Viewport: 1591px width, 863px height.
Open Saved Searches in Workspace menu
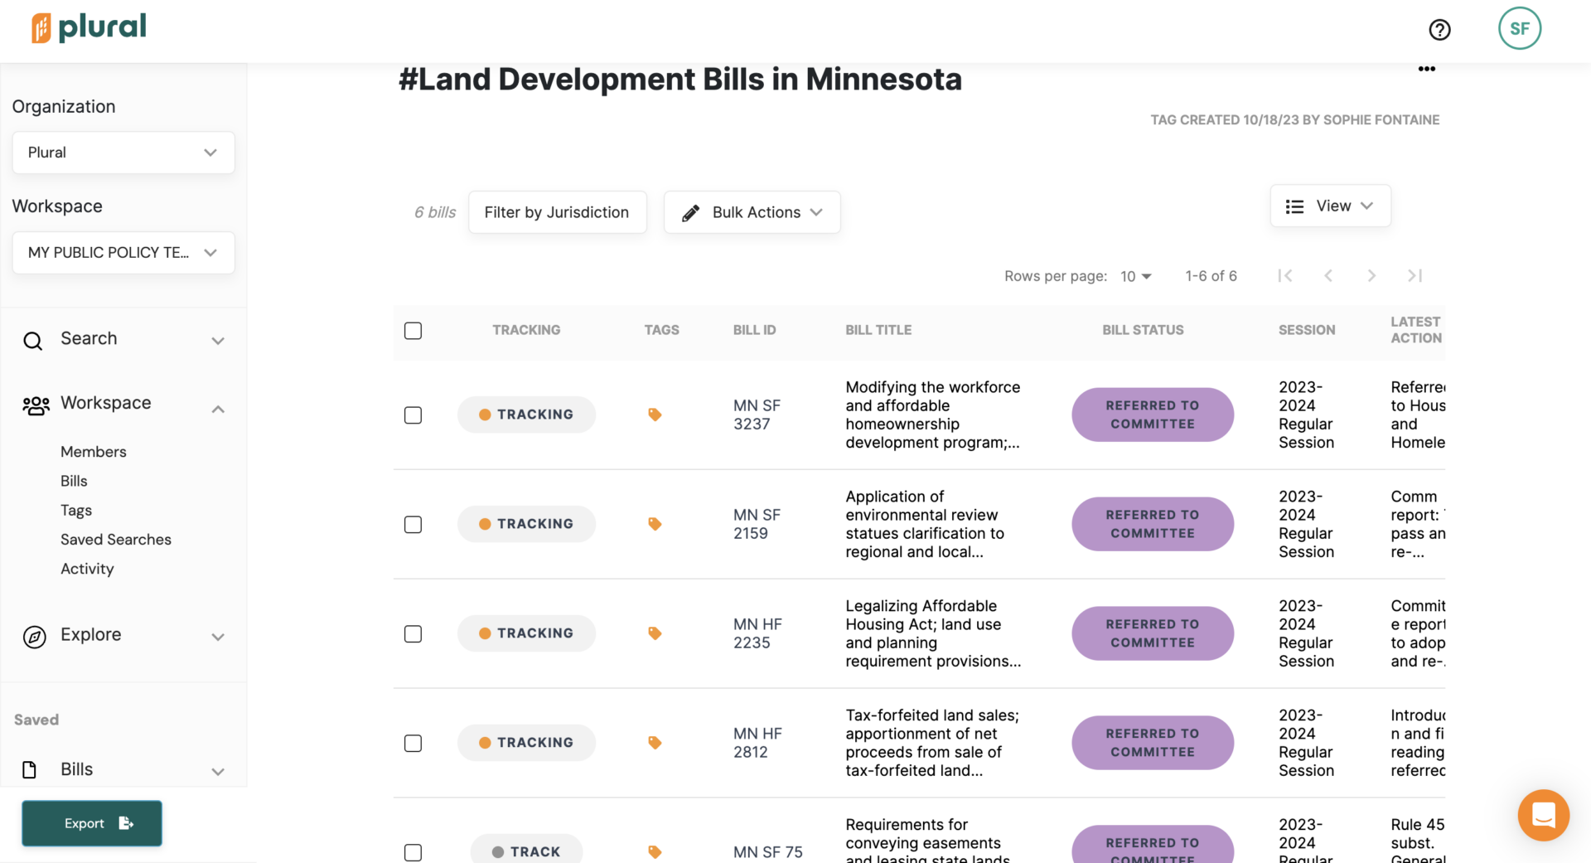[116, 540]
